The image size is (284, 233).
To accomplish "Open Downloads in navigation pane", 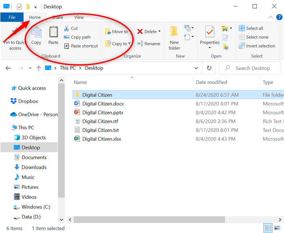I will coord(30,167).
